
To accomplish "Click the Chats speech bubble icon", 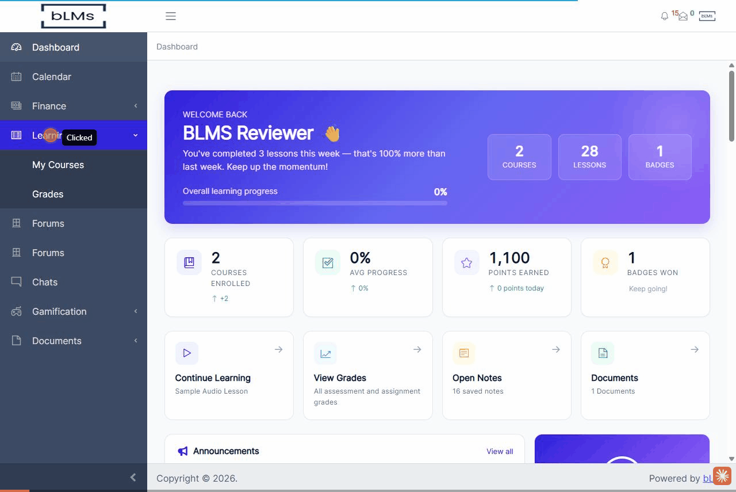I will [16, 282].
